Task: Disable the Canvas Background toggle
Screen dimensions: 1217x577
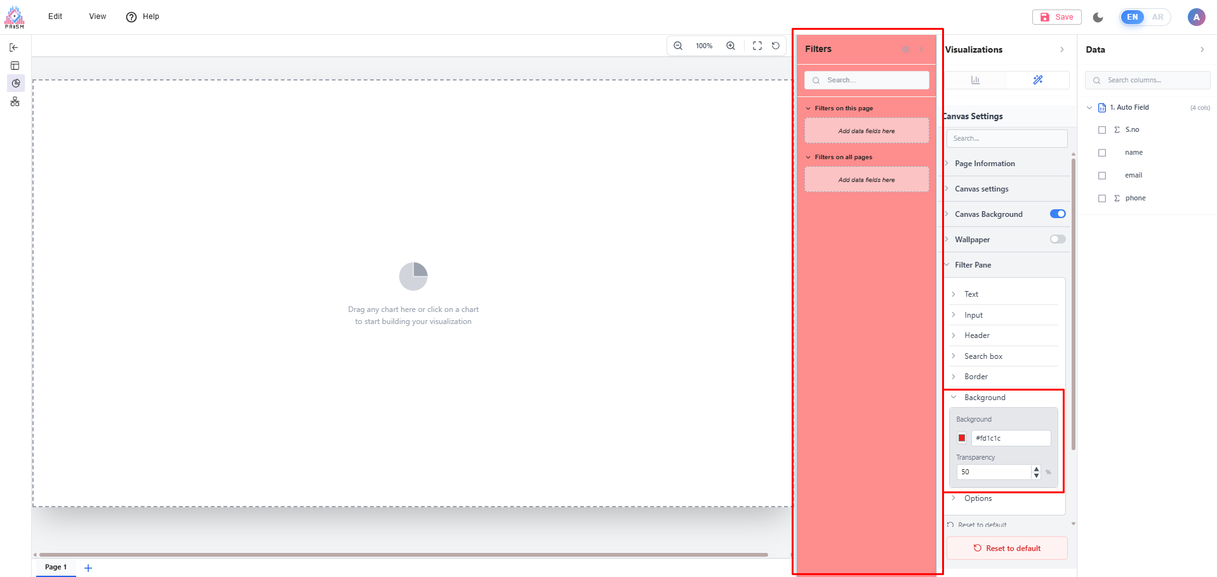Action: click(1058, 214)
